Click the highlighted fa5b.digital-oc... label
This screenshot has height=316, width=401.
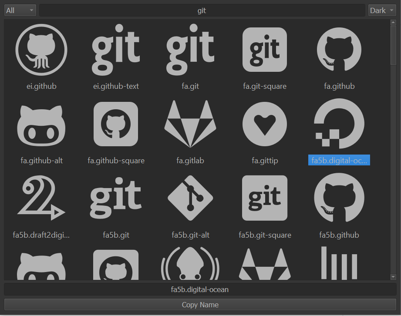pyautogui.click(x=339, y=160)
